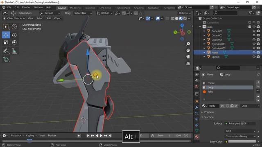Open the GGX distribution dropdown

click(x=240, y=131)
